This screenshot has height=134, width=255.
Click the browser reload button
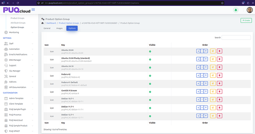pos(18,3)
